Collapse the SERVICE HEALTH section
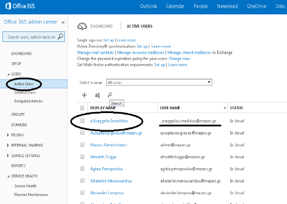The width and height of the screenshot is (287, 204). [x=8, y=176]
